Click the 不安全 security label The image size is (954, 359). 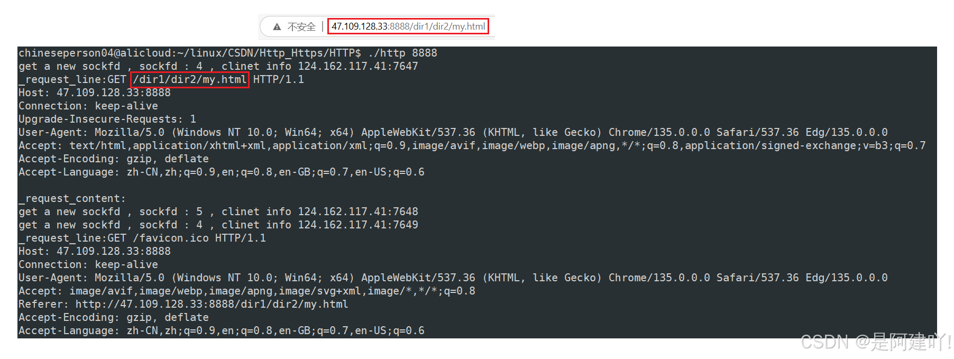pos(301,26)
